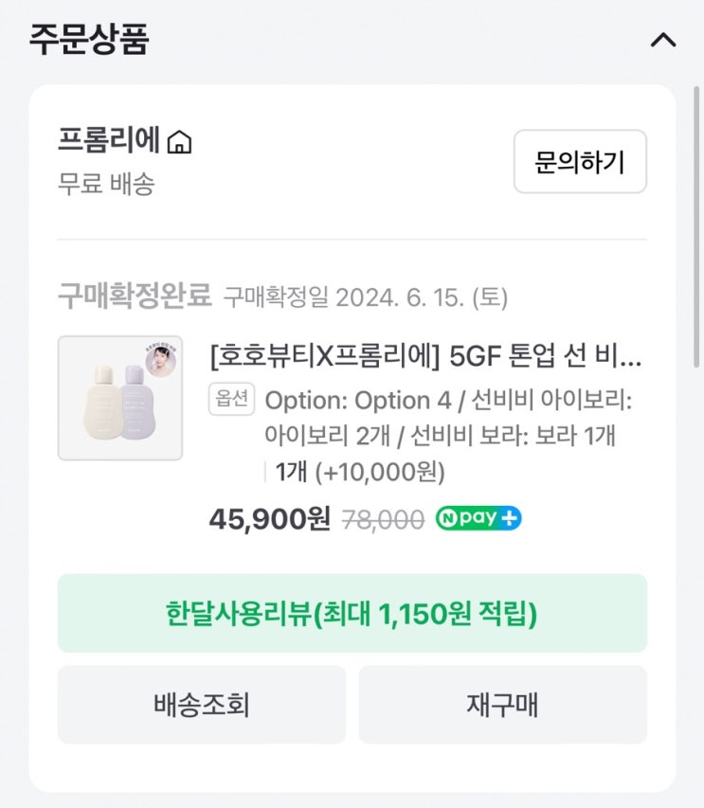Image resolution: width=704 pixels, height=808 pixels.
Task: Click the crossed-out 78,000 original price
Action: tap(382, 520)
